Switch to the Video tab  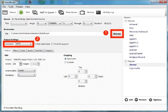click(23, 51)
